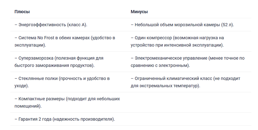Click "быстрого замораживания продуктов" line
The image size is (258, 130).
pos(55,66)
